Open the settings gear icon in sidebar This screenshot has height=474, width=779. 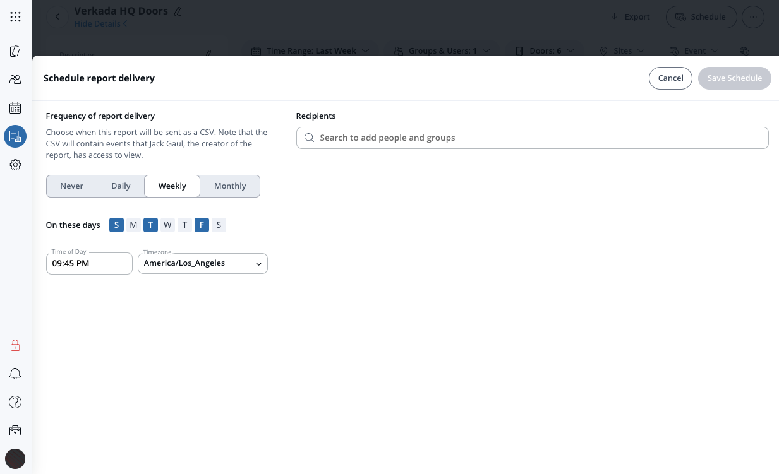15,165
